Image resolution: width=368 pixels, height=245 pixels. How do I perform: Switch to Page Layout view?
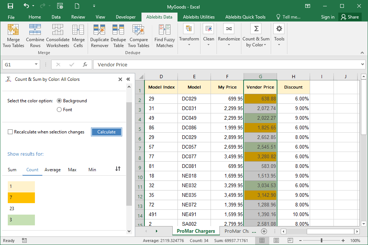(276, 241)
